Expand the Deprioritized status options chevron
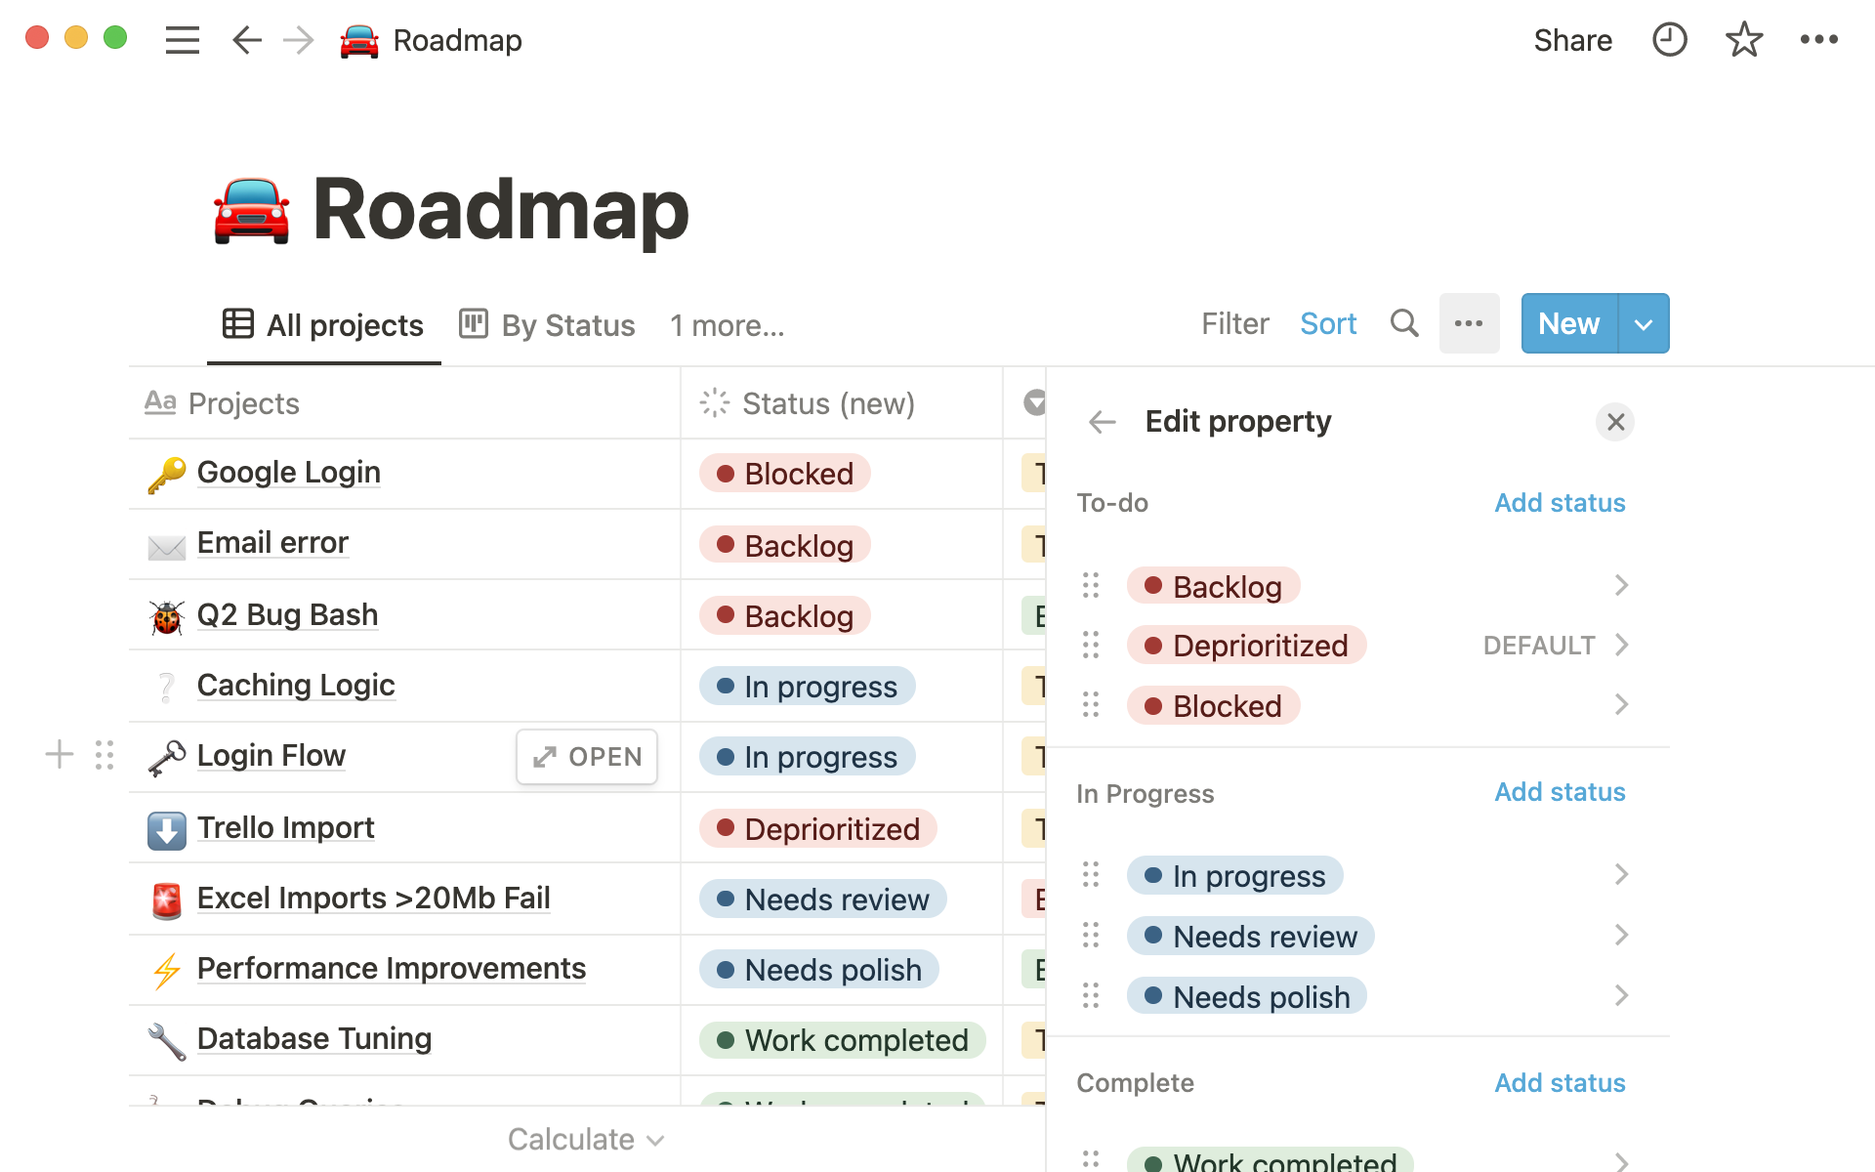The width and height of the screenshot is (1875, 1172). 1623,644
